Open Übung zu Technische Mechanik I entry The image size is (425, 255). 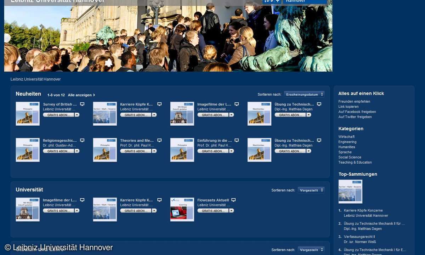point(375,250)
